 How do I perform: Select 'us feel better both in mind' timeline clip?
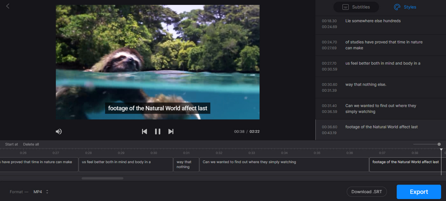pyautogui.click(x=126, y=164)
